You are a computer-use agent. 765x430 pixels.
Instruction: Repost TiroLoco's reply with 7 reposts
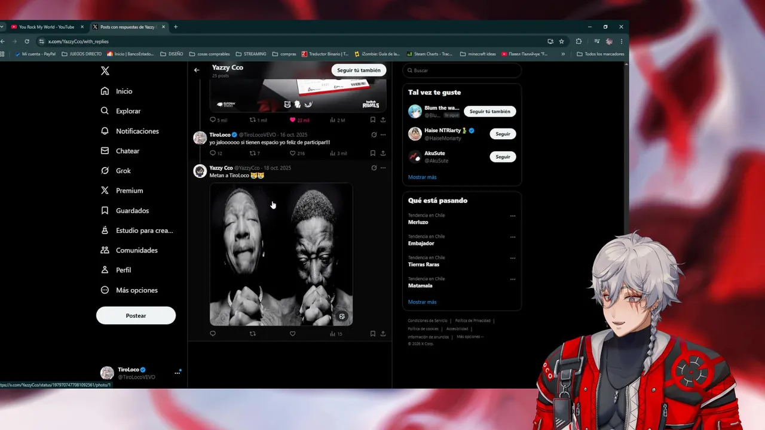[x=255, y=153]
